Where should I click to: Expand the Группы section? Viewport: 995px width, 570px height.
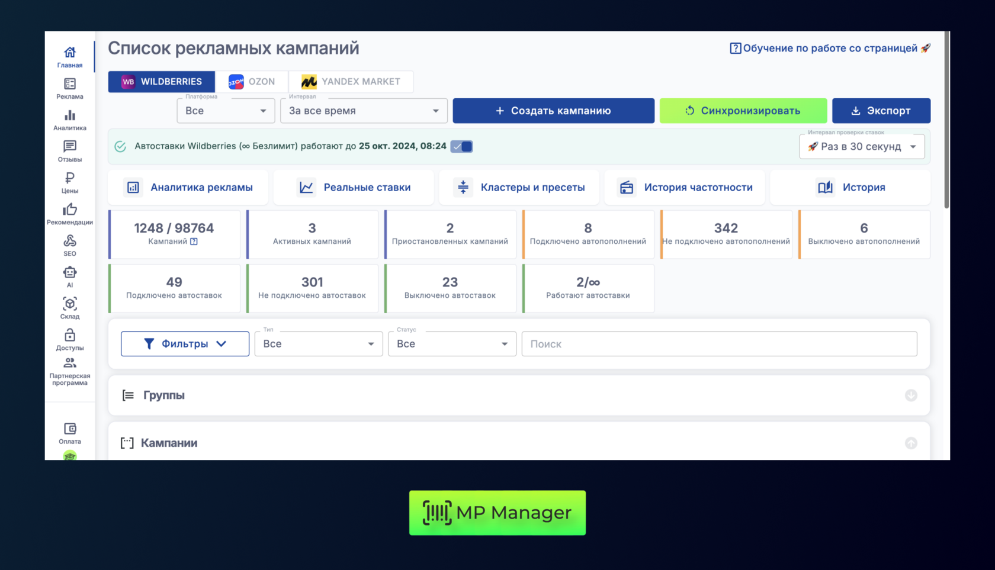click(911, 395)
